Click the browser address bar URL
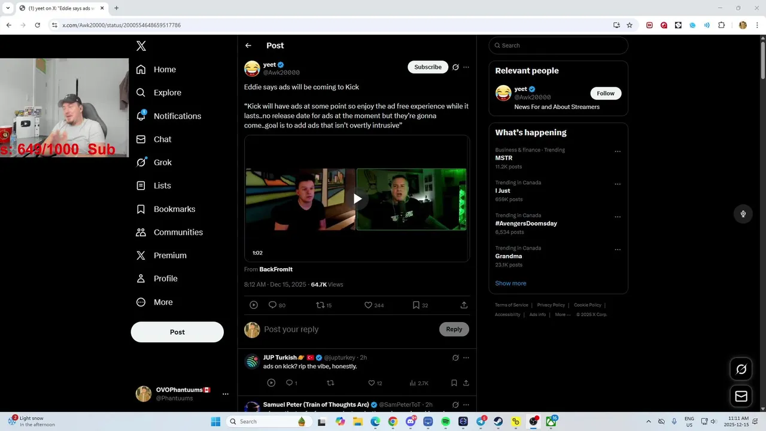This screenshot has height=431, width=766. tap(121, 25)
